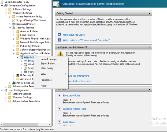
Task: Click the IP Security Policies icon
Action: [17, 76]
